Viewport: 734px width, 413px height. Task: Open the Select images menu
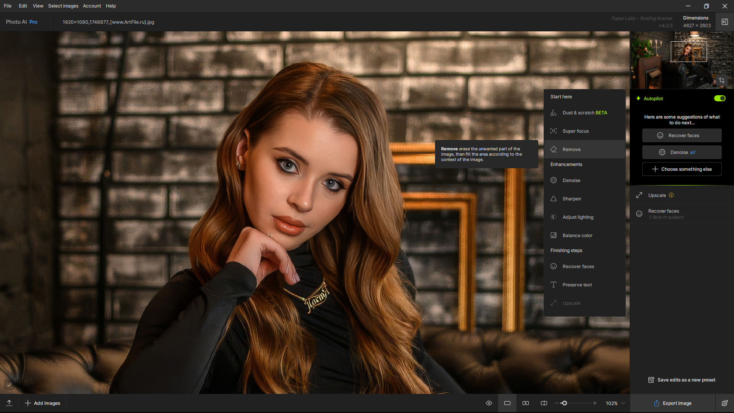coord(63,6)
